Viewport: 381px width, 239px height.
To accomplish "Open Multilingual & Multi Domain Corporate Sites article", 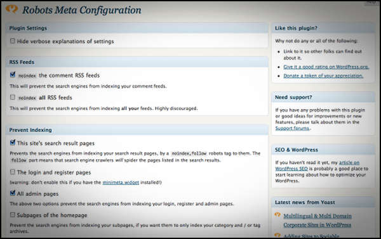I will [317, 221].
